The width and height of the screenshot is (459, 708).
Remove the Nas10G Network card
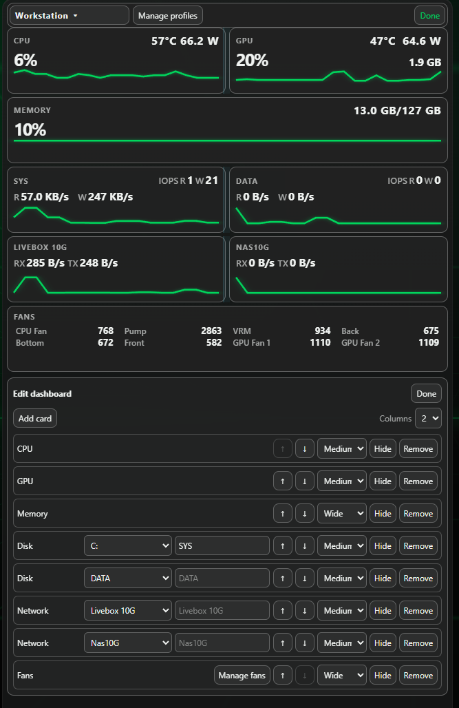coord(418,643)
